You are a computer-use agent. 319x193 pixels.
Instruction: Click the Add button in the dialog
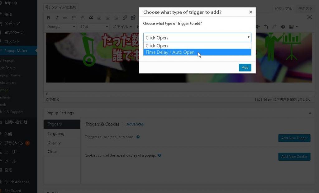point(245,67)
